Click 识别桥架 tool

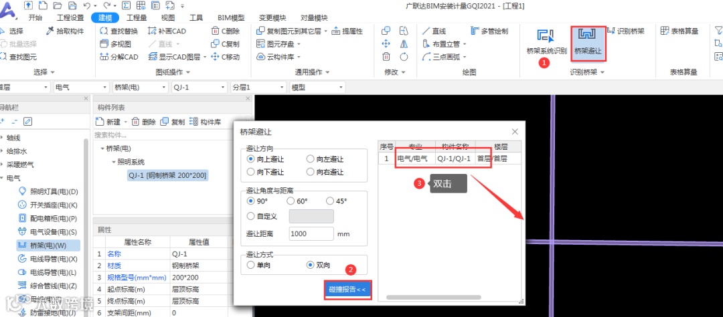click(625, 31)
